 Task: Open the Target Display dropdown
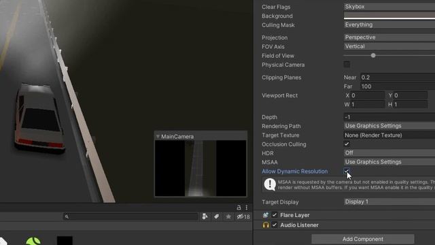point(389,201)
